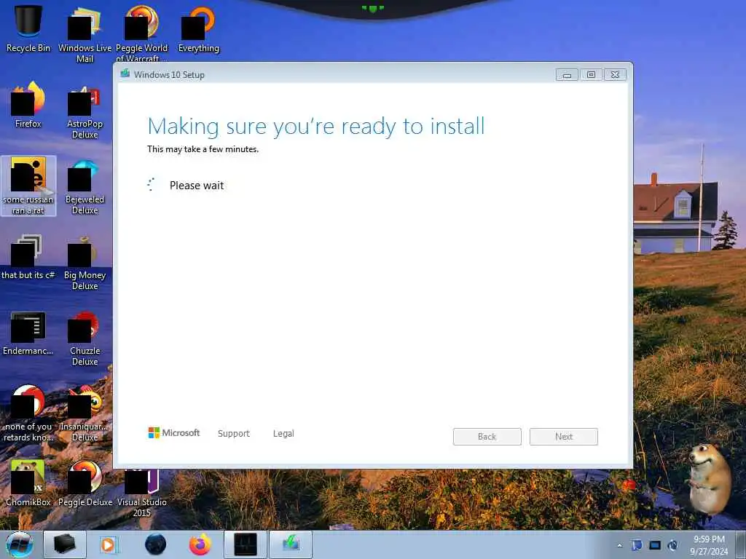Open AstroPop Deluxe desktop shortcut
Screen dimensions: 746x559
(x=85, y=112)
